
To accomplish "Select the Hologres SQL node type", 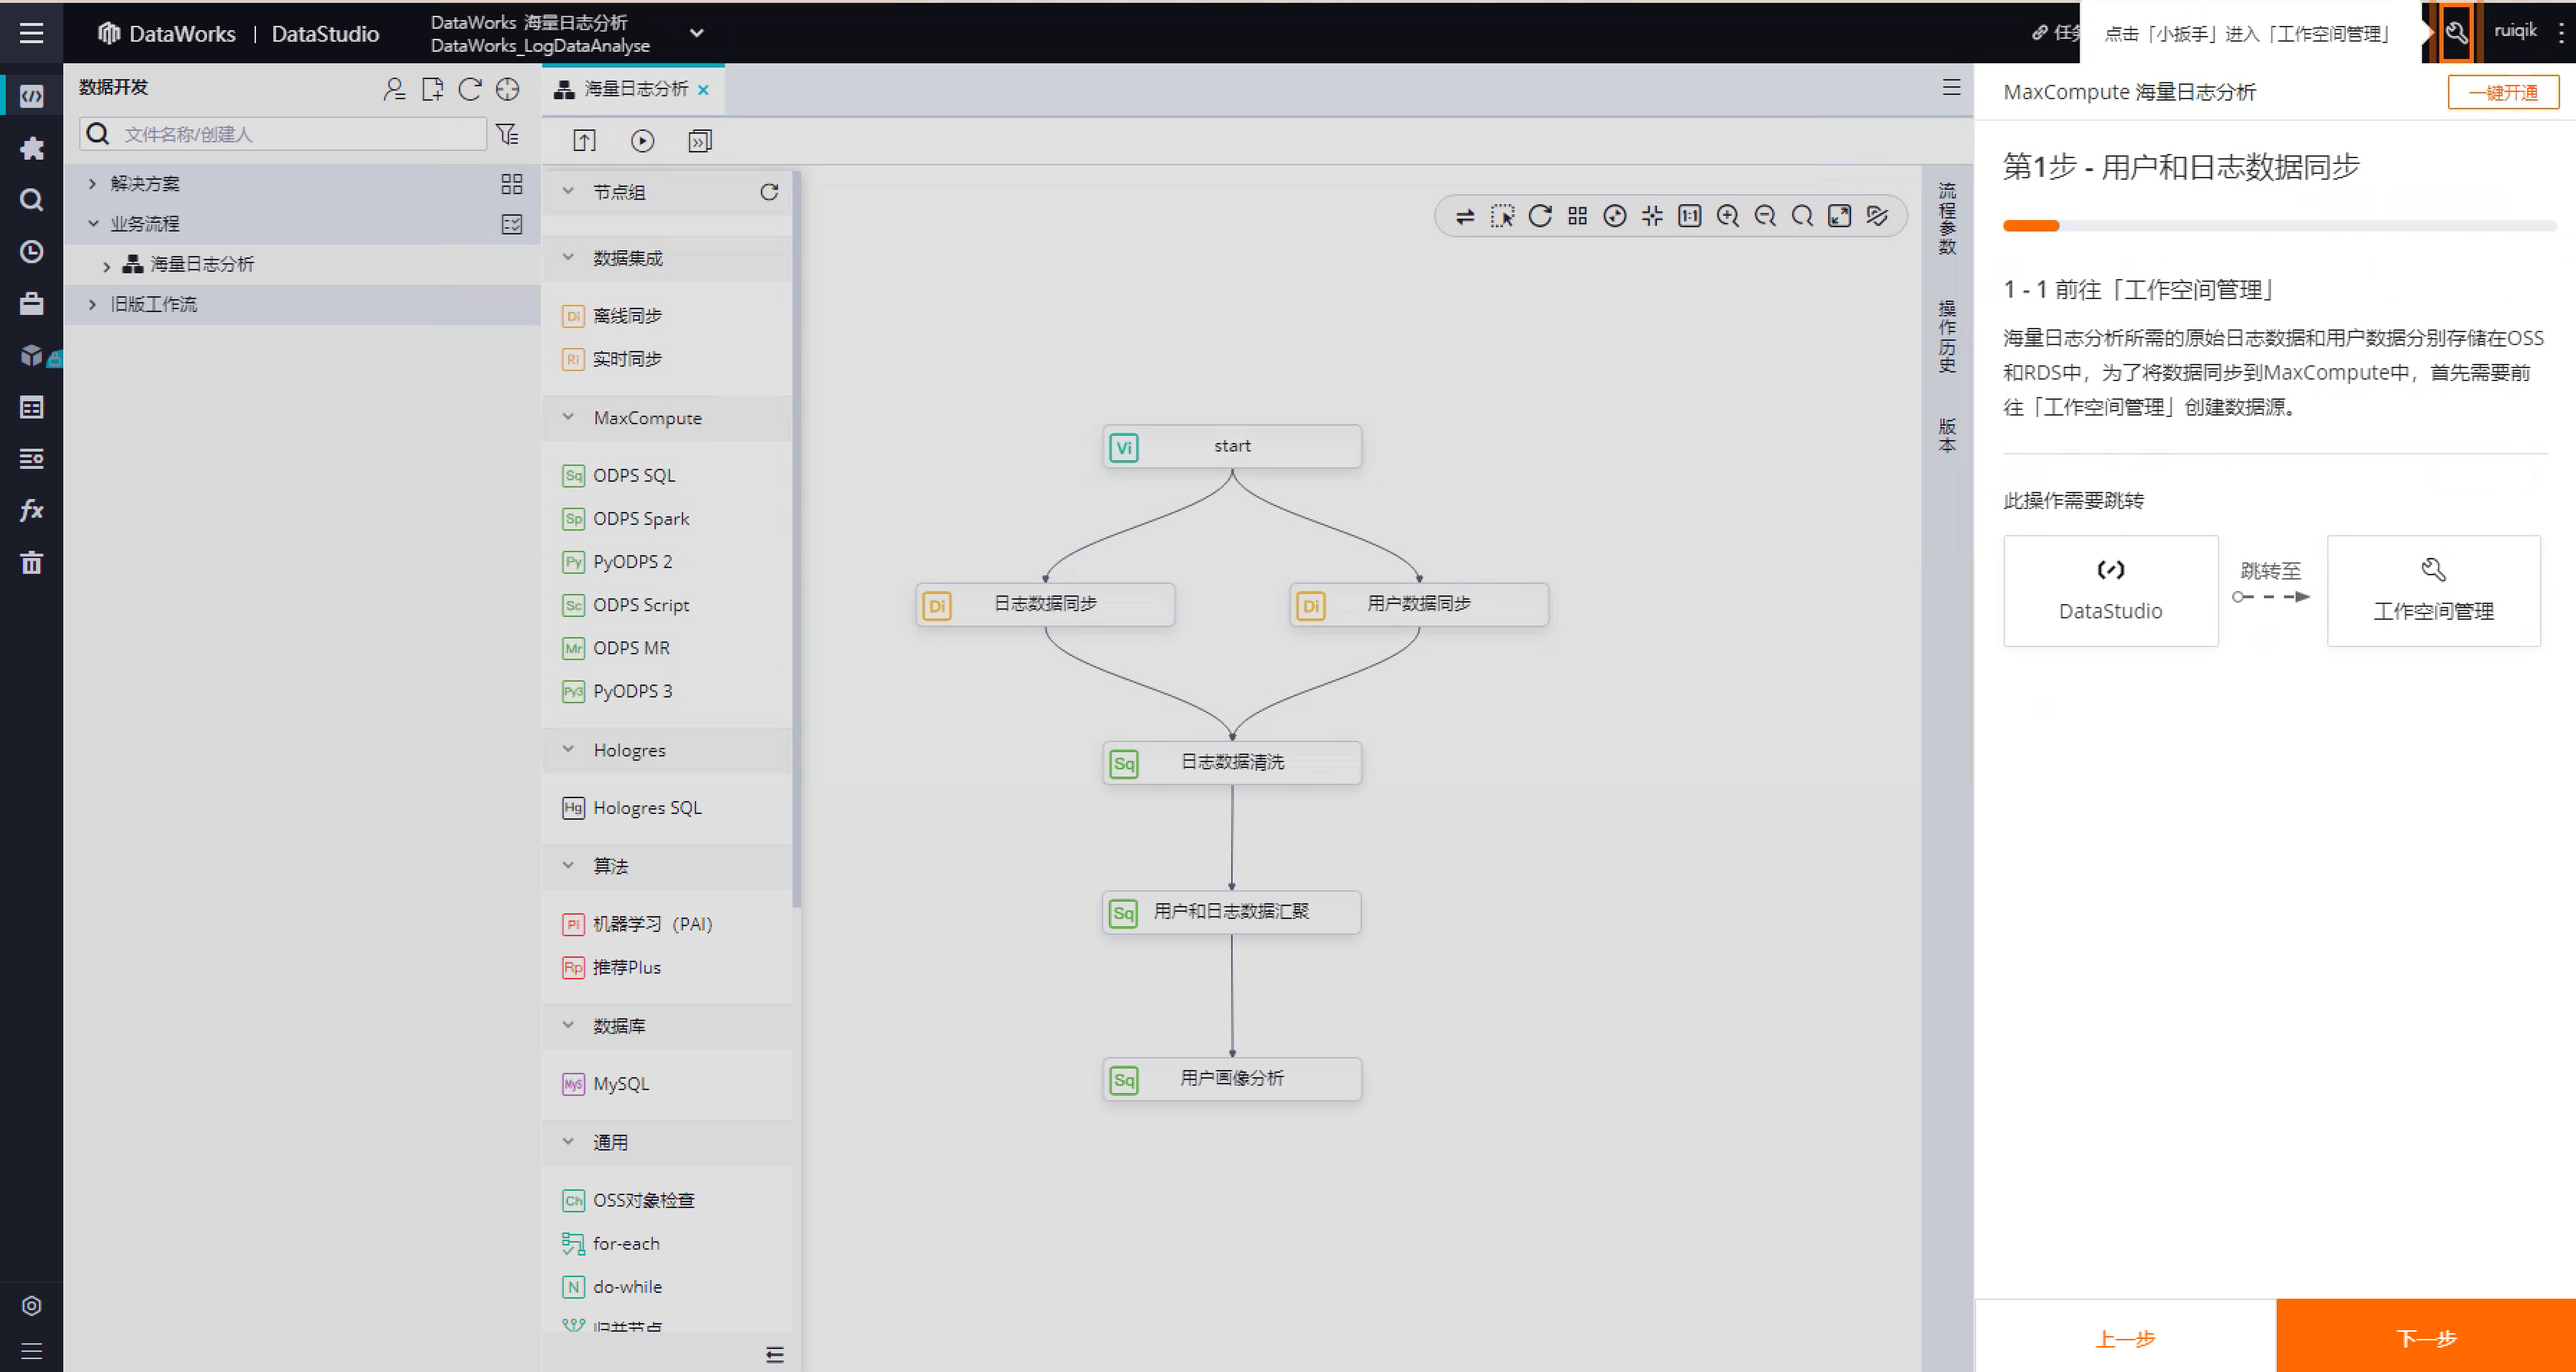I will (x=632, y=808).
